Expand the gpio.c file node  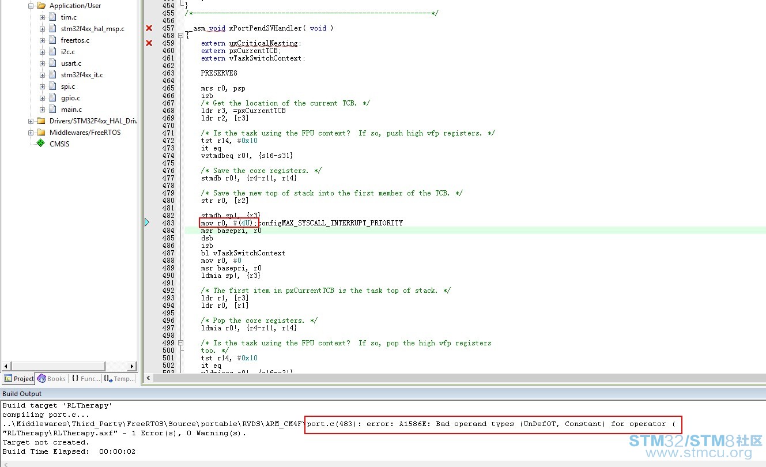[x=42, y=98]
